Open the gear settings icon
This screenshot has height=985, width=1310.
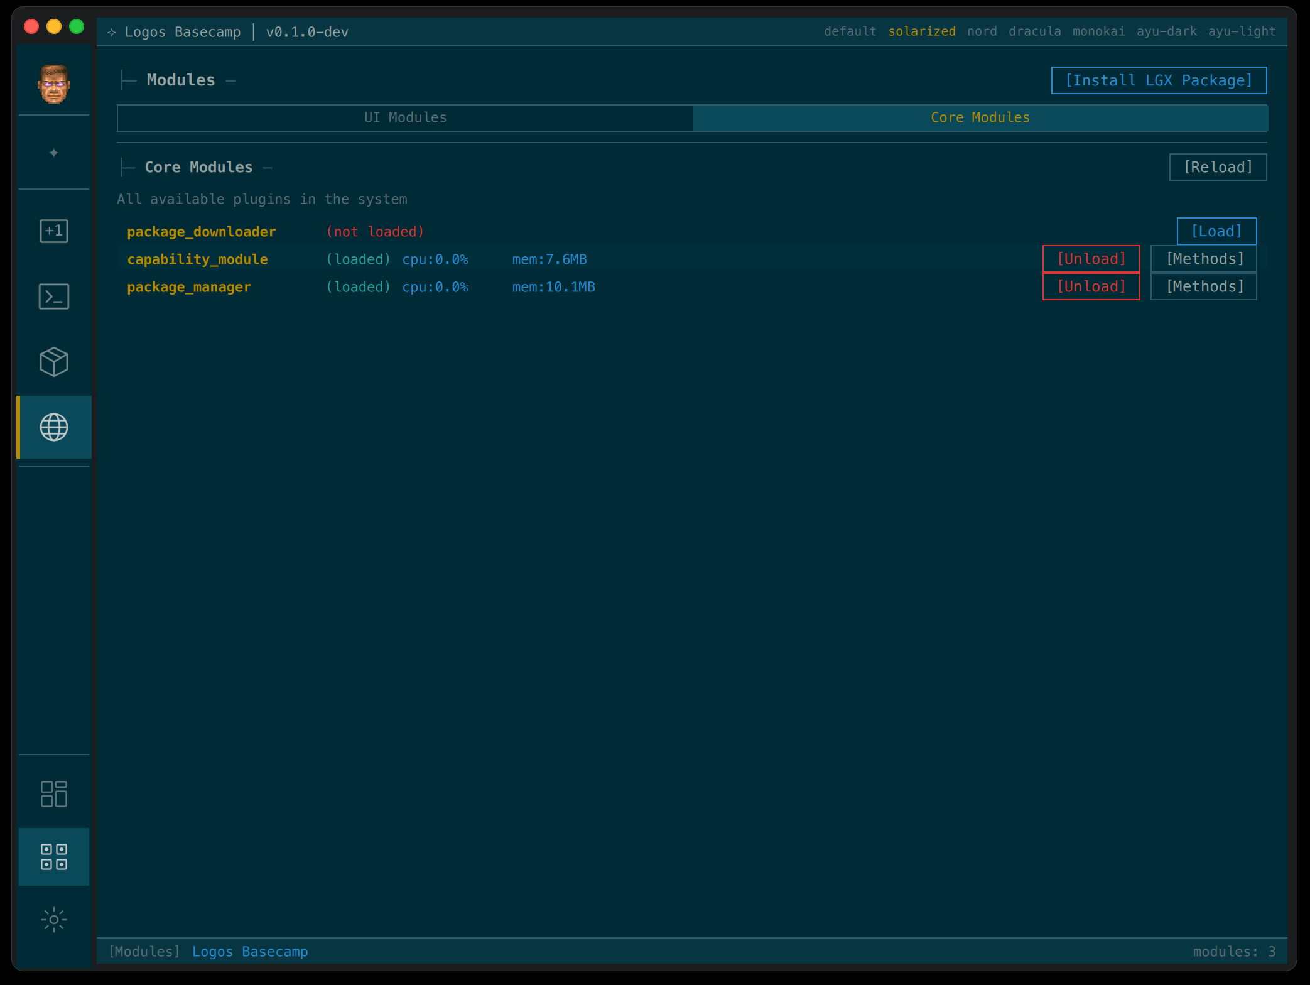[x=54, y=920]
